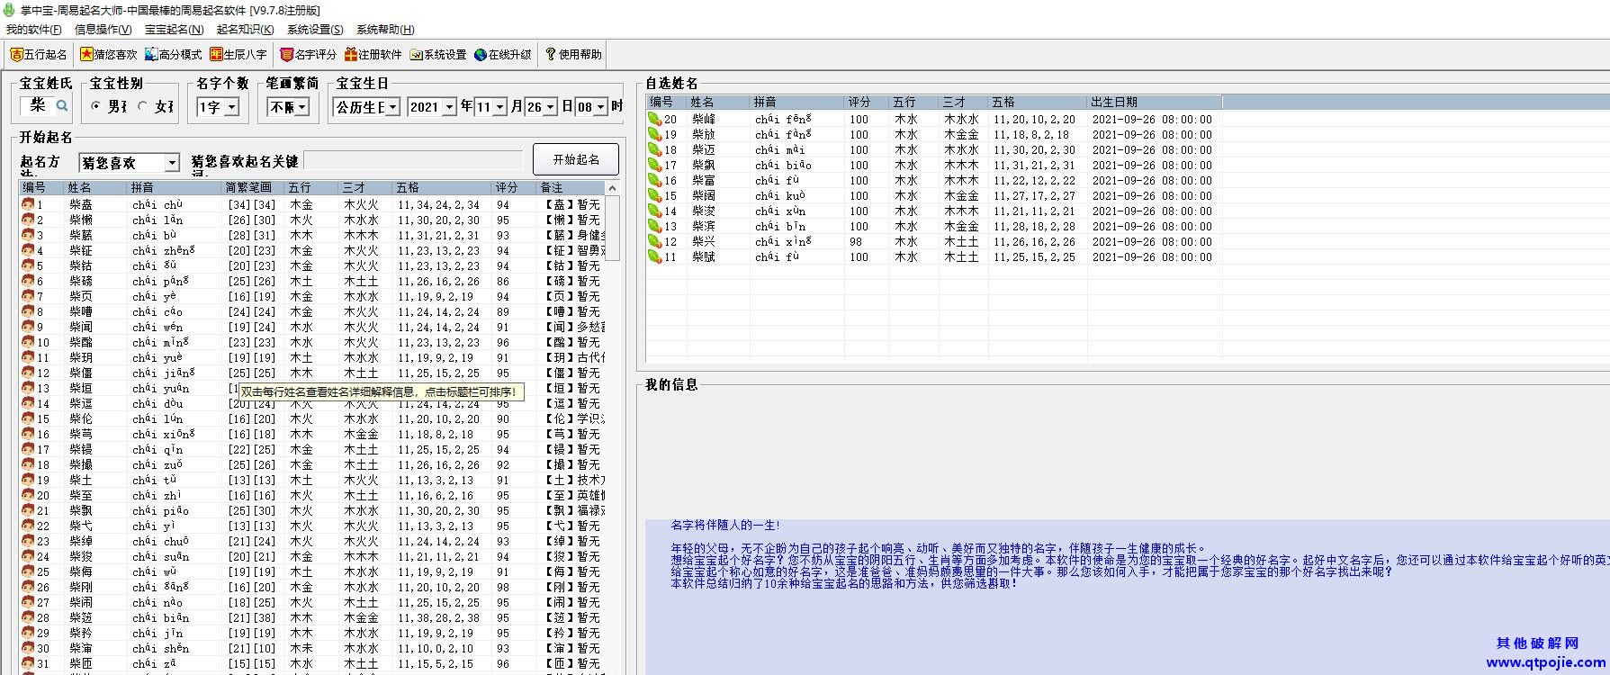Viewport: 1610px width, 675px height.
Task: Open the 猜您喜欢 toolbar tool
Action: (x=108, y=54)
